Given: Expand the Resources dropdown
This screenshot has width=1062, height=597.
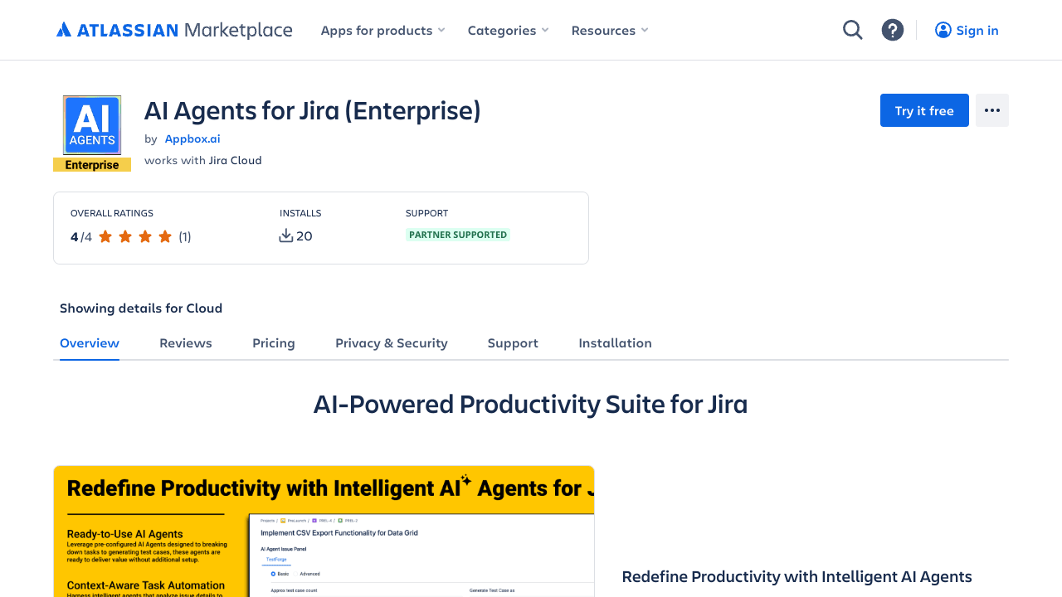Looking at the screenshot, I should (x=610, y=30).
